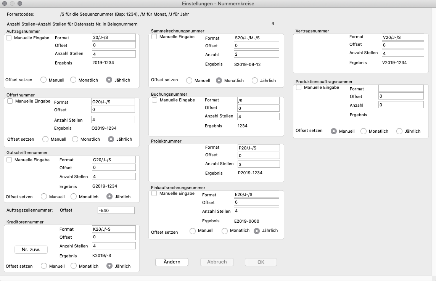Select Monatlich for Gutschriftennummer offset
This screenshot has width=436, height=281.
point(74,197)
